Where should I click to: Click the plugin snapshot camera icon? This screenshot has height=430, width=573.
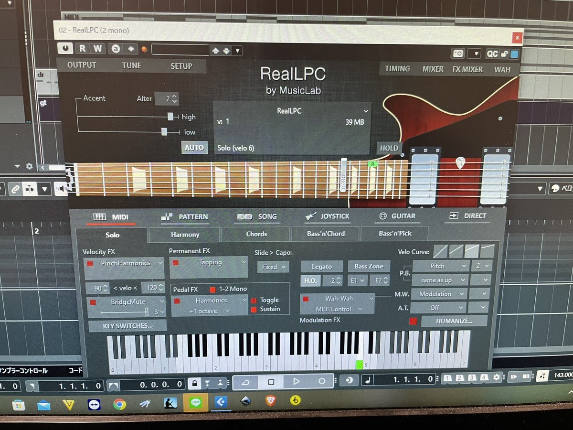458,54
